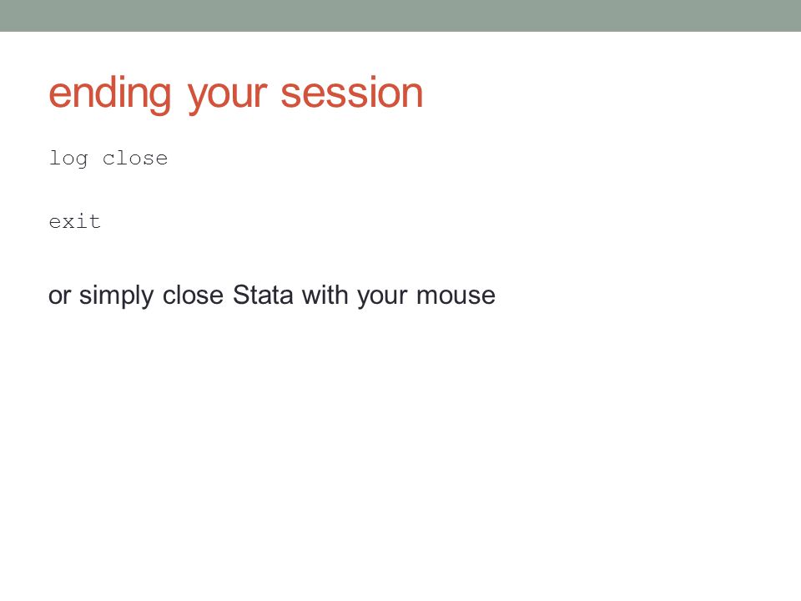
Task: Click the word 'session' in the title
Action: (352, 93)
